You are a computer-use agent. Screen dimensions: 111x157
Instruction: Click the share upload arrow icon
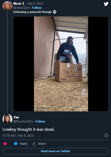pos(34,144)
